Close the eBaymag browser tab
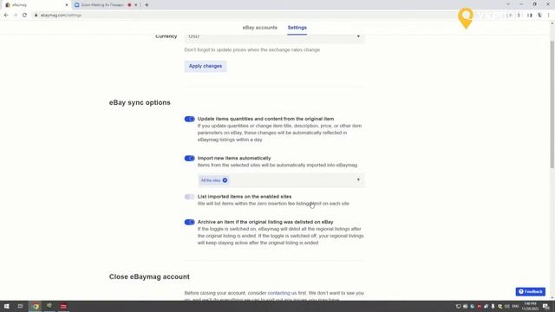Viewport: 555px width, 312px height. point(67,5)
